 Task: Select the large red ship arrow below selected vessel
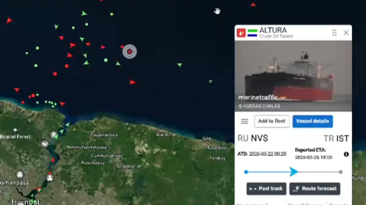point(132,82)
